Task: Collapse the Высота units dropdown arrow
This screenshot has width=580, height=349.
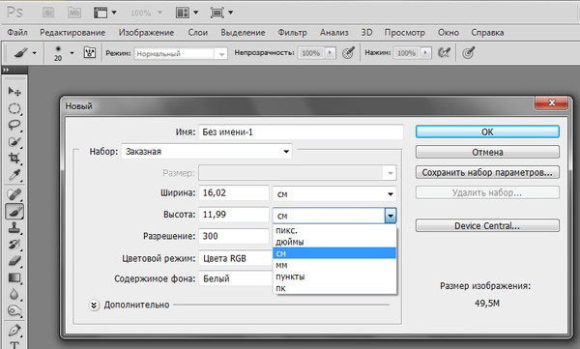Action: click(x=391, y=216)
